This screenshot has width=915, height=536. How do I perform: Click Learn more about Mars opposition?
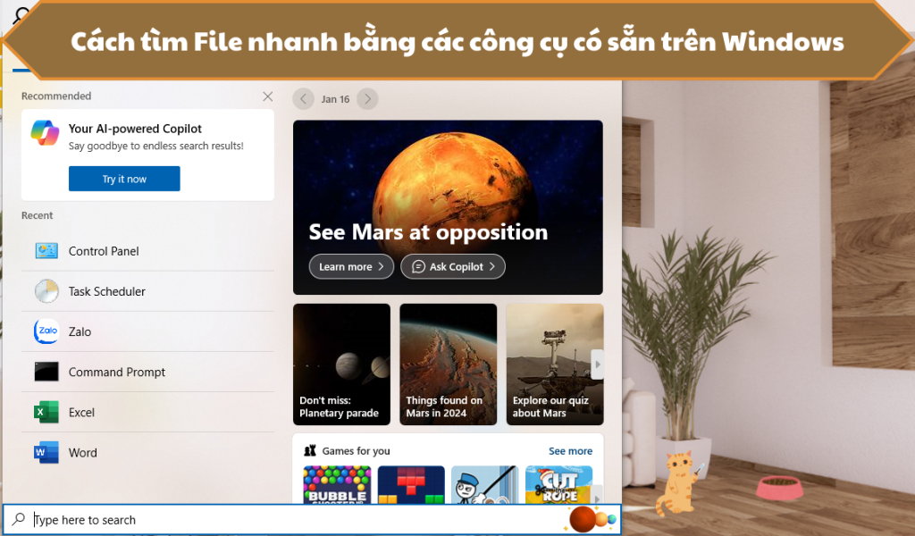(351, 266)
